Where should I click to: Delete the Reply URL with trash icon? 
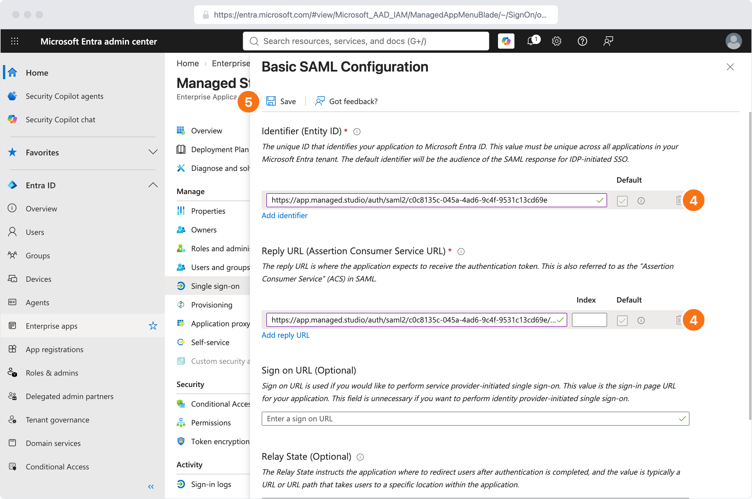coord(678,320)
